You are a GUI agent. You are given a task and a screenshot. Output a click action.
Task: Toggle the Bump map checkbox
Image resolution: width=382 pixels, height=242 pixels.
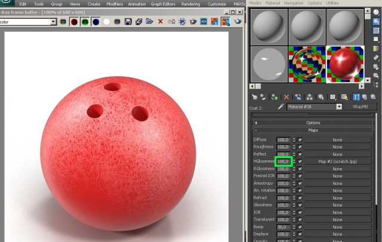point(300,227)
